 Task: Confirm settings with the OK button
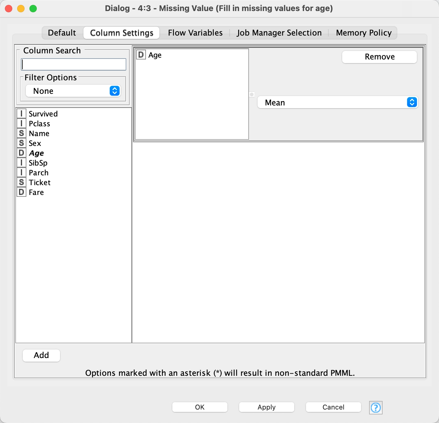click(x=200, y=407)
